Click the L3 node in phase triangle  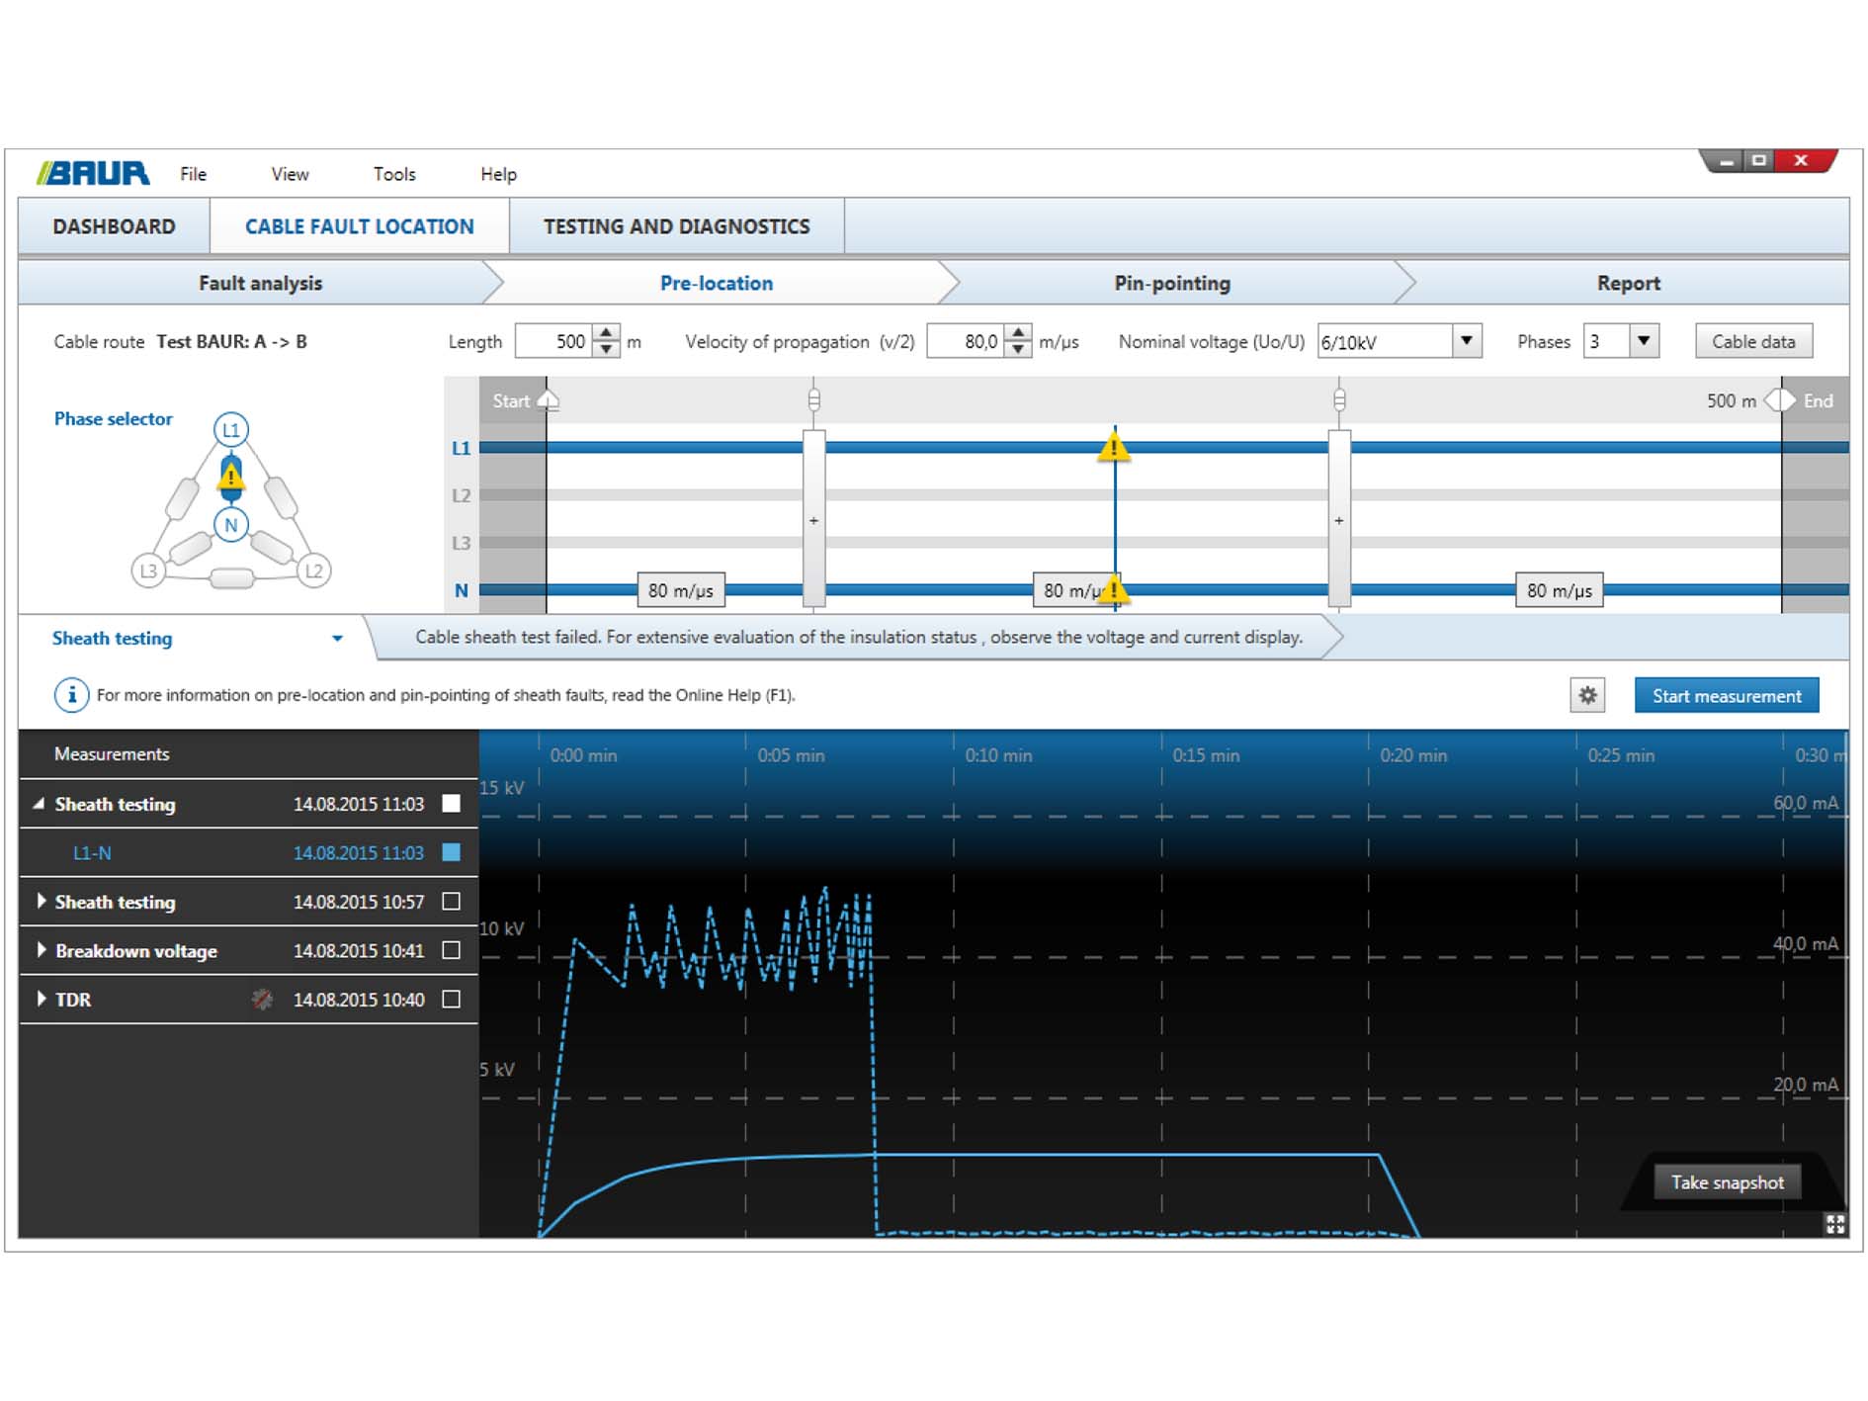[x=148, y=570]
